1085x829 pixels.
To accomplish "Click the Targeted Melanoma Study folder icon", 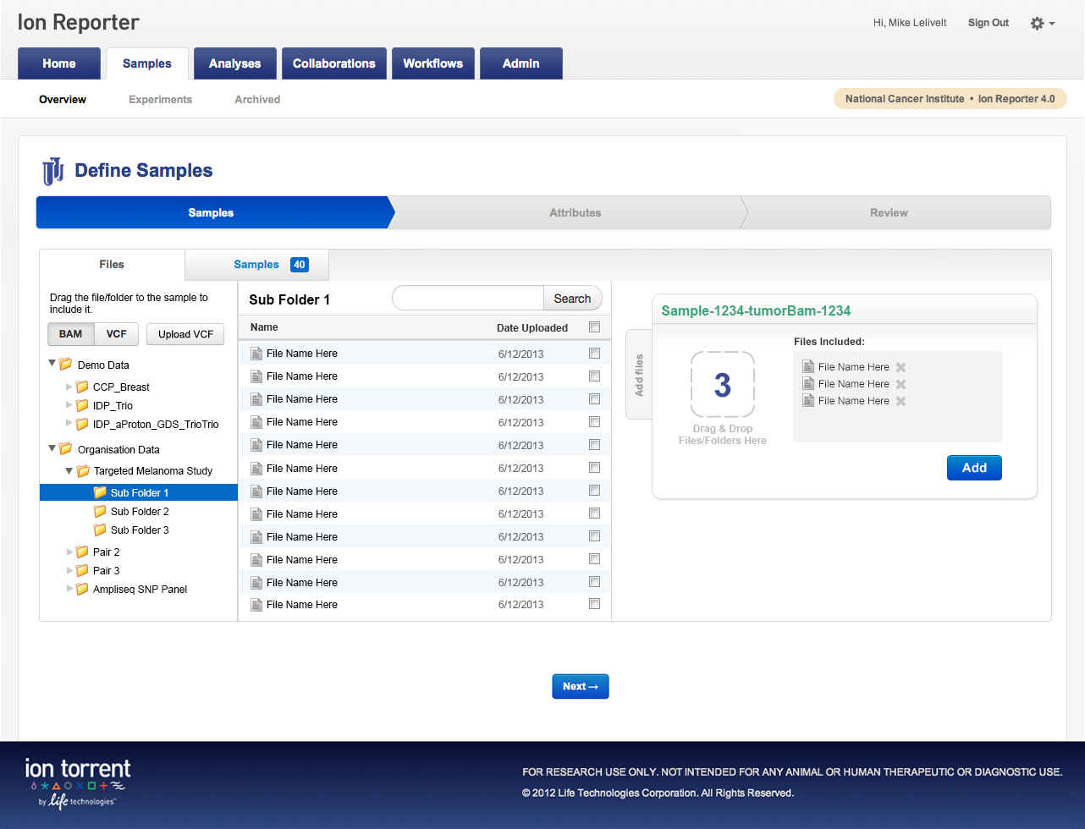I will point(83,470).
